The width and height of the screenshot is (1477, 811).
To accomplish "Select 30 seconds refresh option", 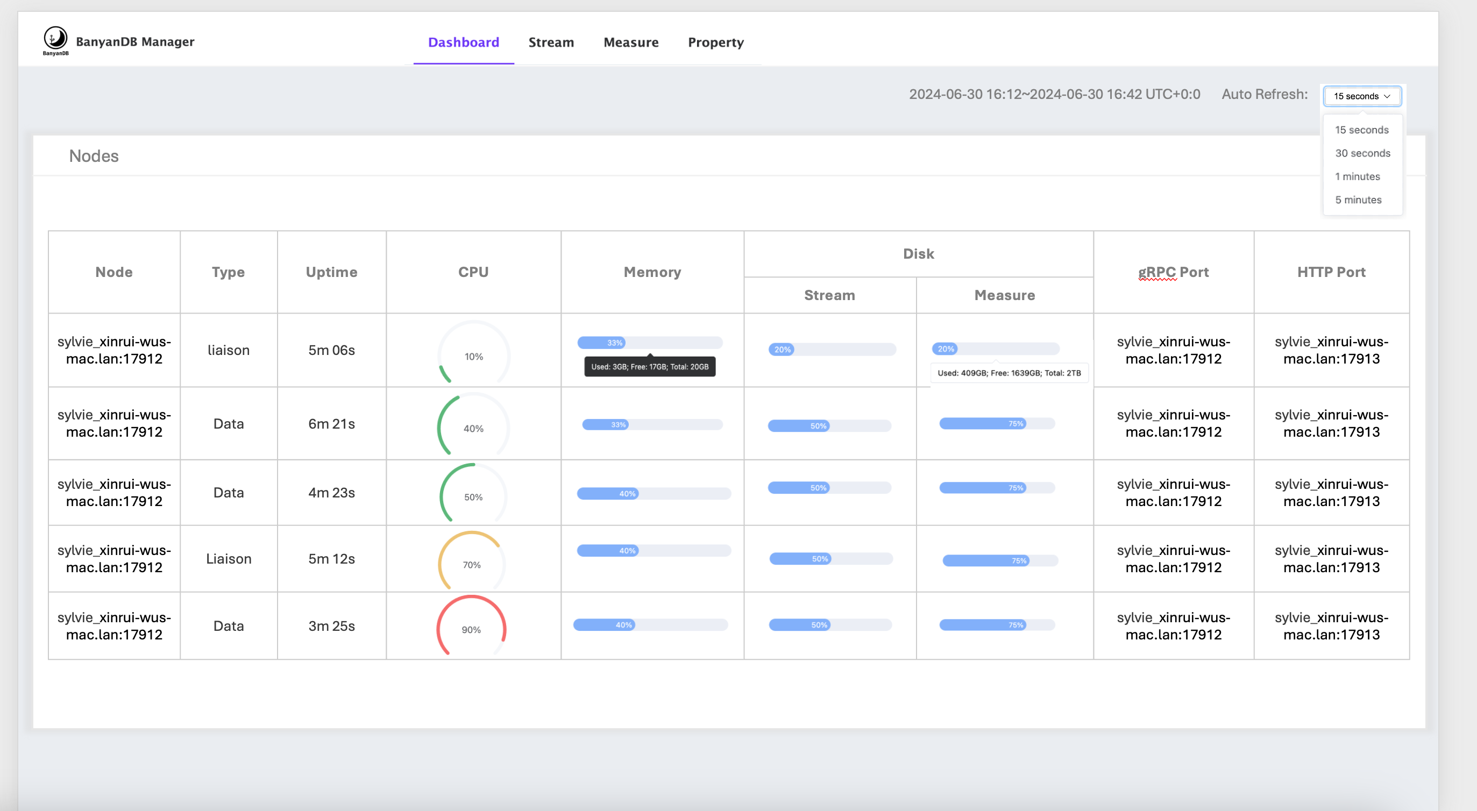I will click(1362, 153).
